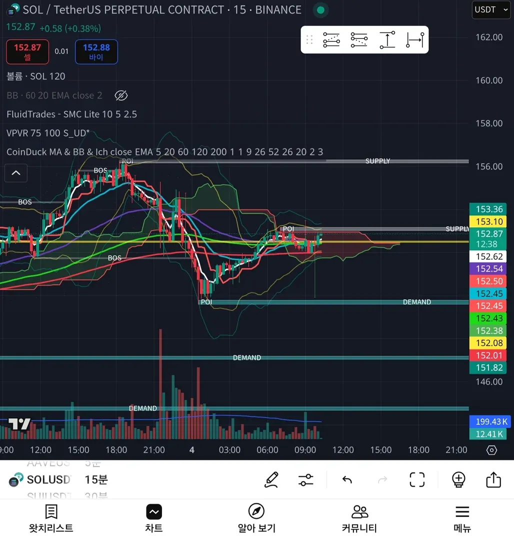
Task: Click the date 4 marker on time axis
Action: [192, 450]
